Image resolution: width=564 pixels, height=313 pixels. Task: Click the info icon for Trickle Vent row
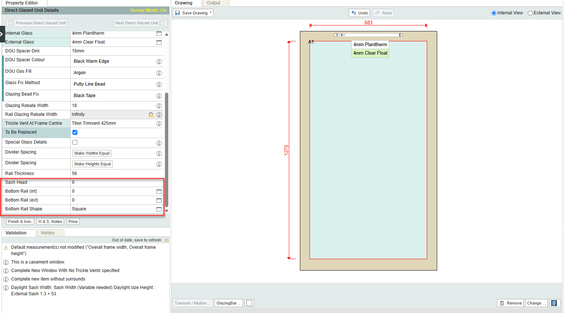pyautogui.click(x=159, y=124)
